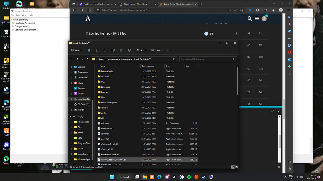
Task: Open the View dropdown in Explorer
Action: coord(157,50)
